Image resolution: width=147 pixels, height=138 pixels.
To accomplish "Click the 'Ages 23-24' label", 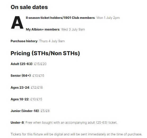I will tap(20, 88).
